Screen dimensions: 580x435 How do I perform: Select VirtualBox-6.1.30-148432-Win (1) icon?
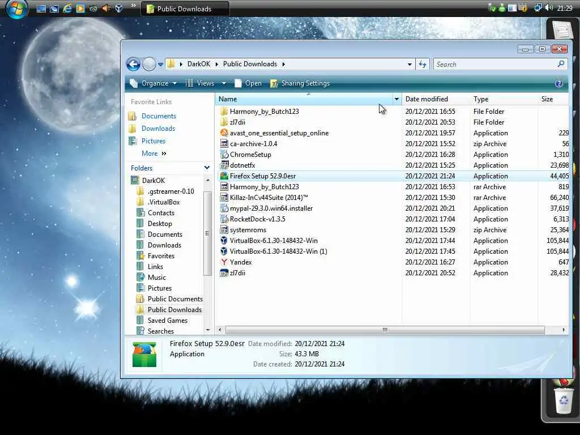click(x=224, y=251)
